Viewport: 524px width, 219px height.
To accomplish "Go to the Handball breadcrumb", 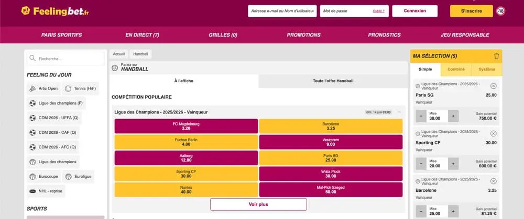I will point(140,54).
